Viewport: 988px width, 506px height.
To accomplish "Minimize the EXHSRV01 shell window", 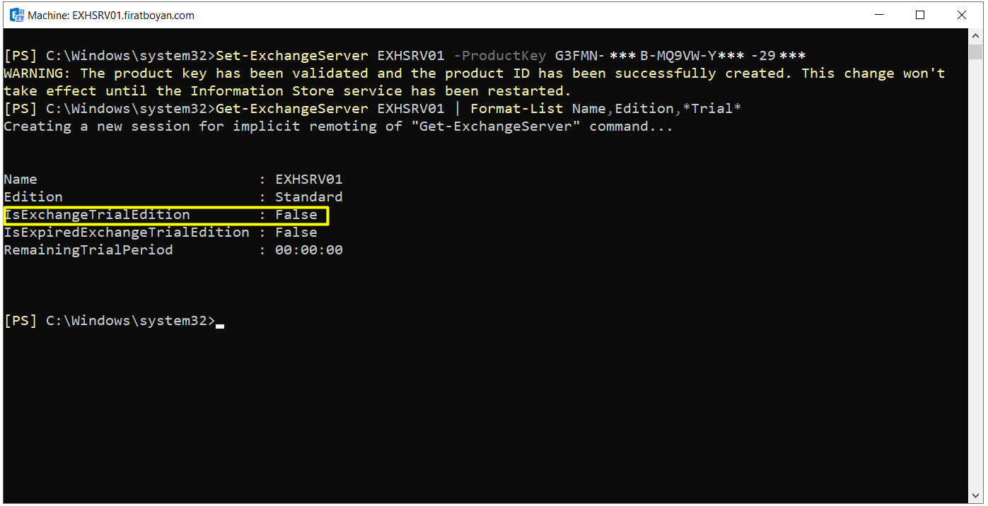I will [879, 15].
